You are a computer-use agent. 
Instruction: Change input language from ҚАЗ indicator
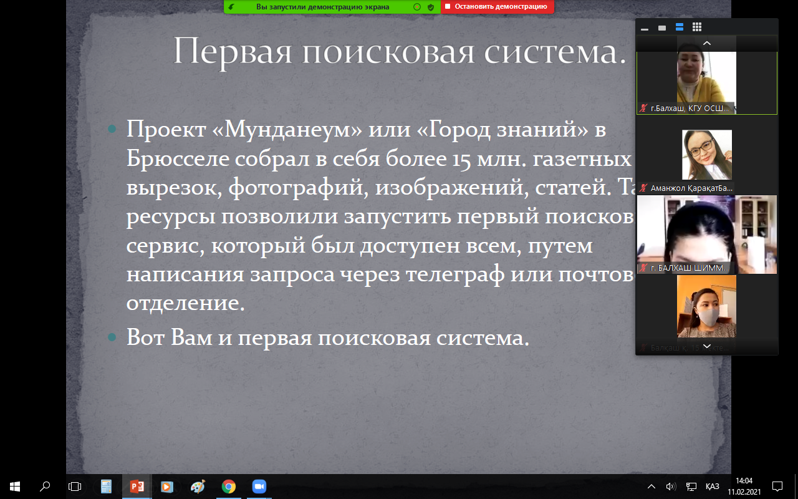[712, 487]
